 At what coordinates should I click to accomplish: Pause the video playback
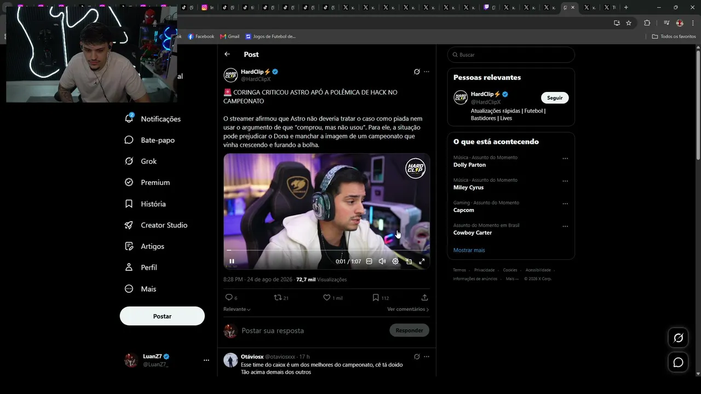pos(232,262)
